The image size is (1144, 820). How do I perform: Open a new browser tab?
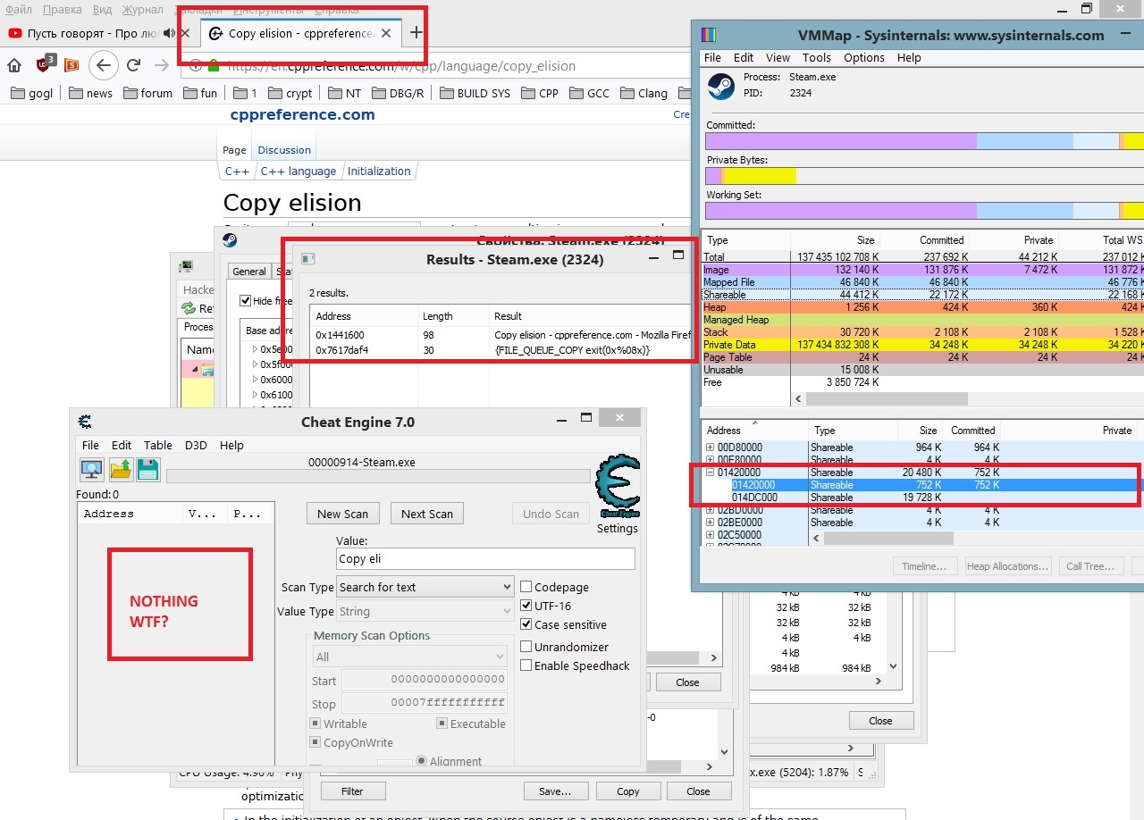[x=416, y=33]
